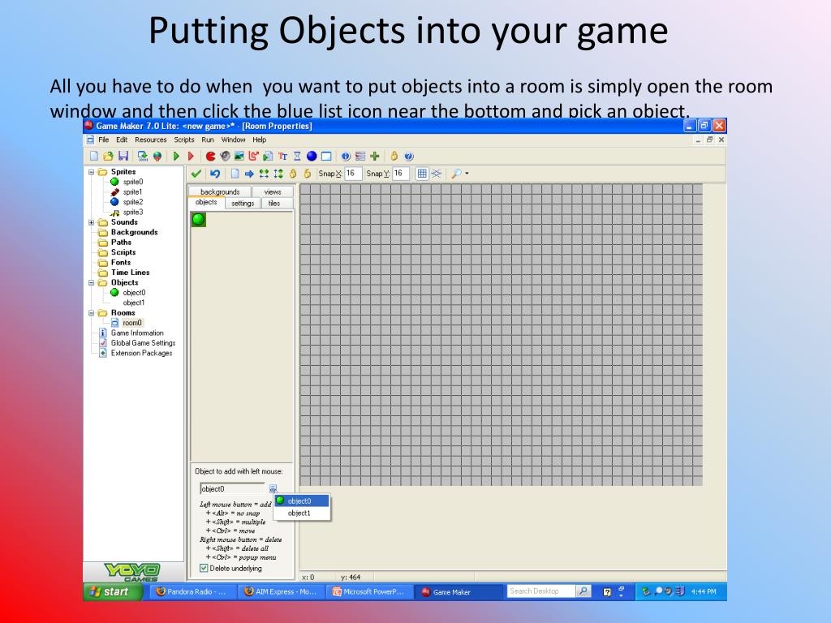Click the Publish your game globe icon
The height and width of the screenshot is (623, 831).
pyautogui.click(x=157, y=156)
